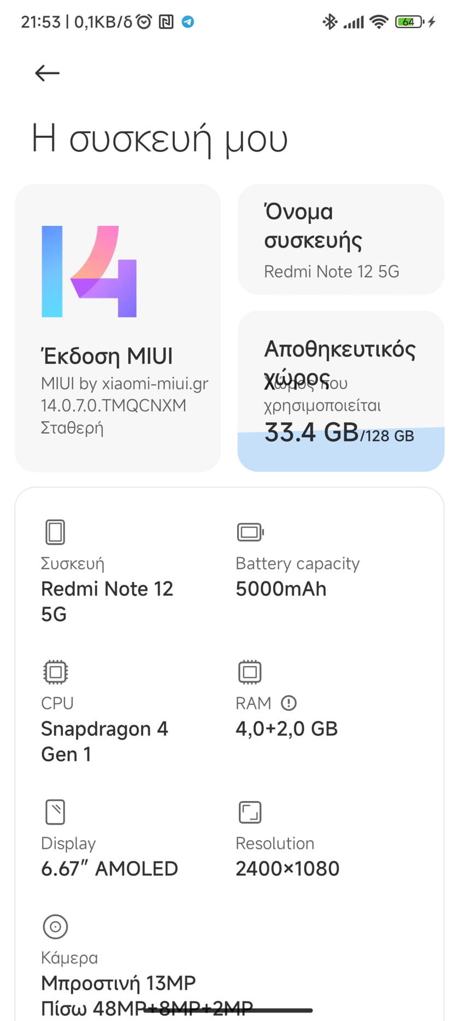Tap the RAM module icon
This screenshot has width=459, height=1021.
point(250,672)
